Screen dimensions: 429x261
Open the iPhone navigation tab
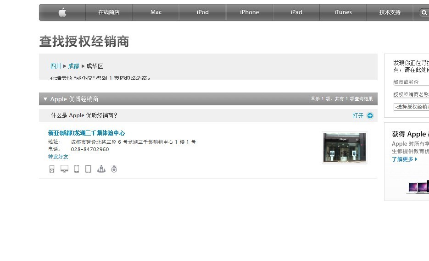(x=249, y=12)
